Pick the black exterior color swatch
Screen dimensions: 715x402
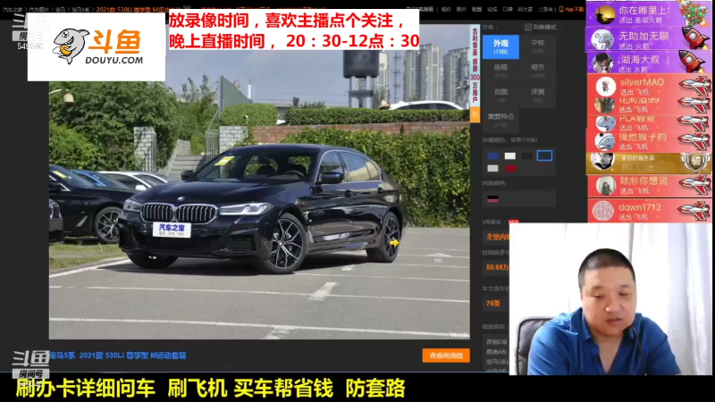pos(527,155)
